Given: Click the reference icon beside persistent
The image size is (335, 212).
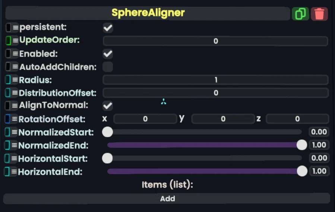Looking at the screenshot, I should pyautogui.click(x=8, y=27).
